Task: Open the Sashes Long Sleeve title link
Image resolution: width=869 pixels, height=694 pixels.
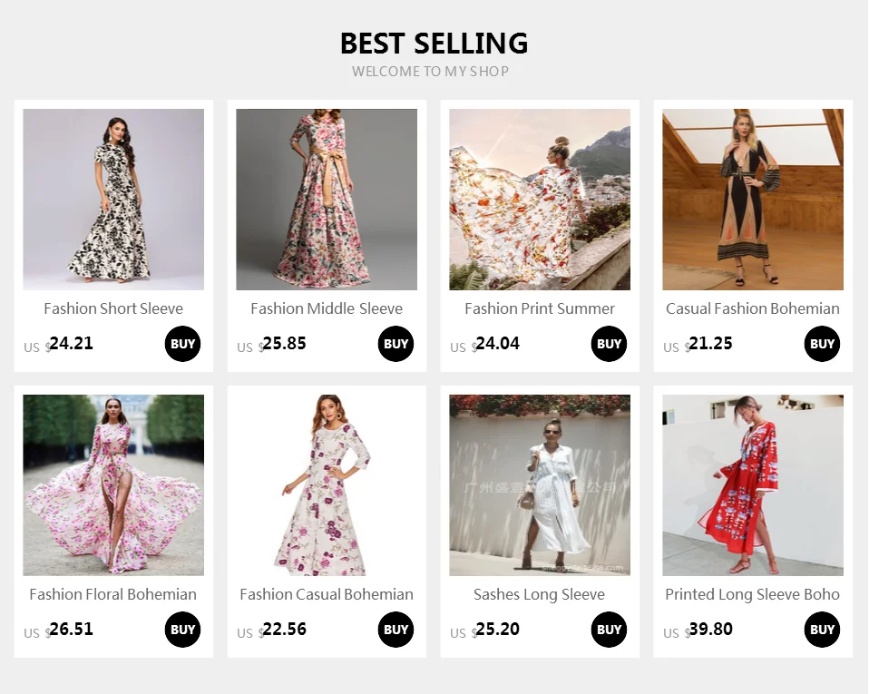Action: click(539, 594)
